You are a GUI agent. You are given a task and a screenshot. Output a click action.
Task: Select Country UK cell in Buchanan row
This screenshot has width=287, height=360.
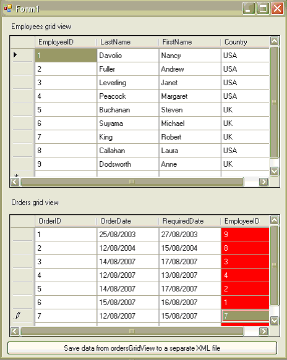[245, 110]
